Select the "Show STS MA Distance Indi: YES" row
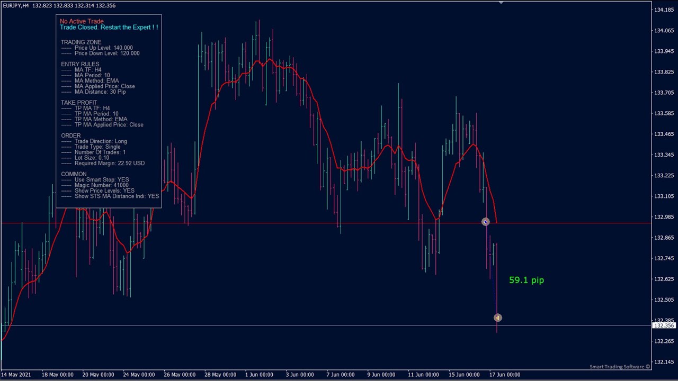Screen dimensions: 678x381 point(110,196)
